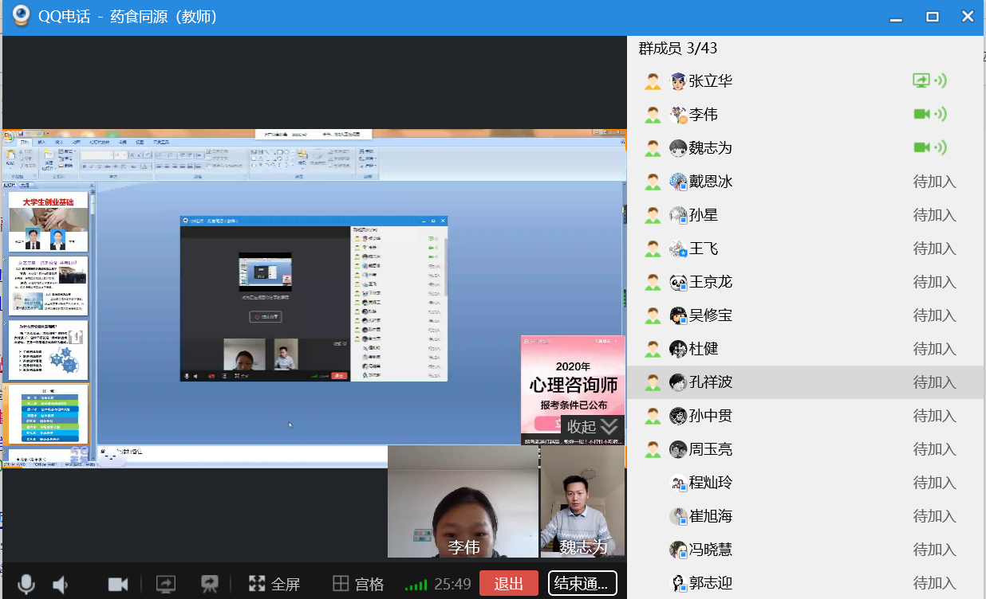Turn the video camera on or off
Image resolution: width=986 pixels, height=599 pixels.
pos(118,584)
